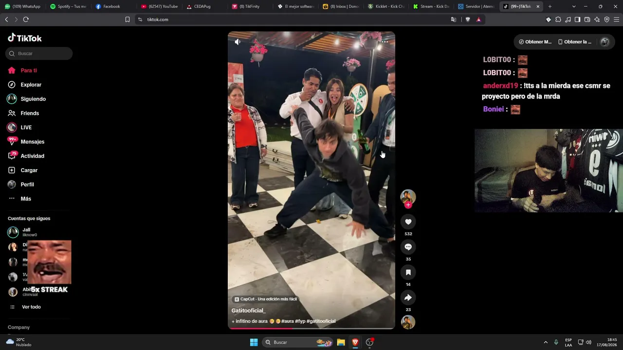Switch to the YouTube tab
Image resolution: width=623 pixels, height=350 pixels.
159,6
